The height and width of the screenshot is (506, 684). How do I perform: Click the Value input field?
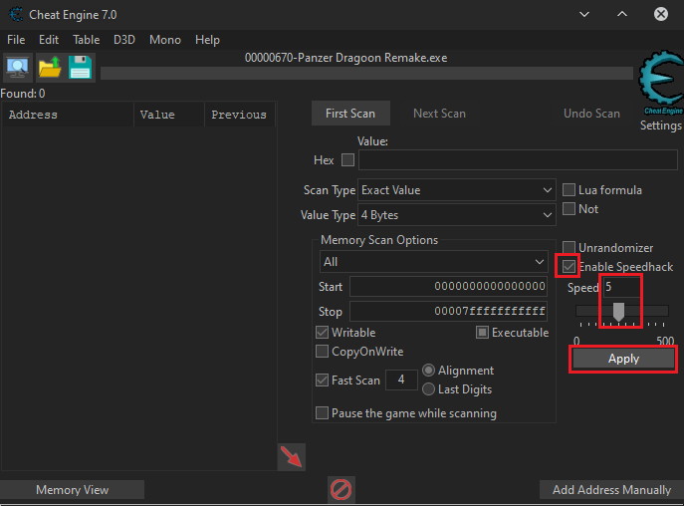click(518, 160)
